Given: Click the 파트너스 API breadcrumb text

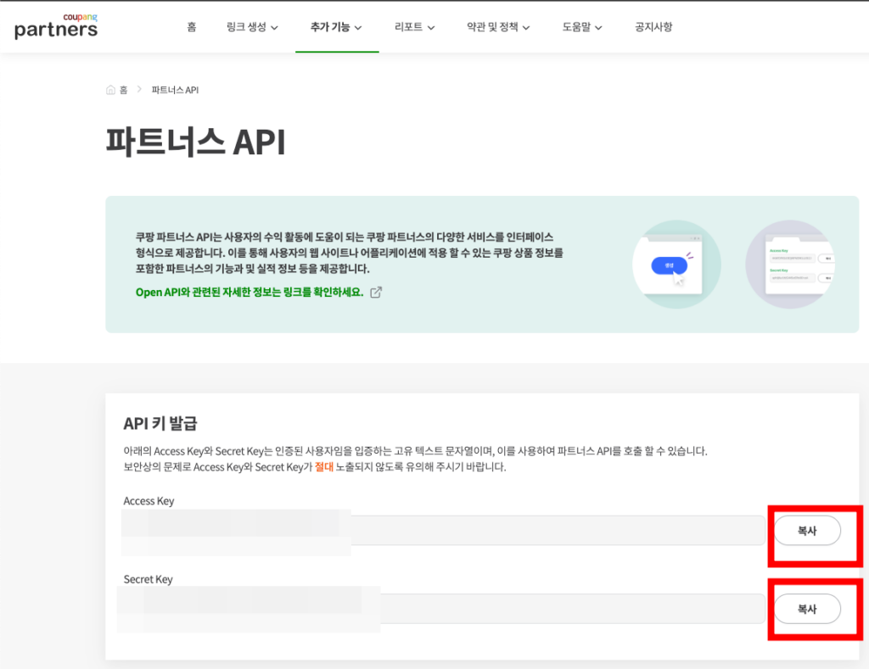Looking at the screenshot, I should click(175, 90).
